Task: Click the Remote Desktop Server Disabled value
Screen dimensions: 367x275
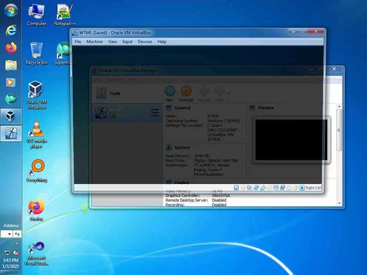Action: point(219,200)
